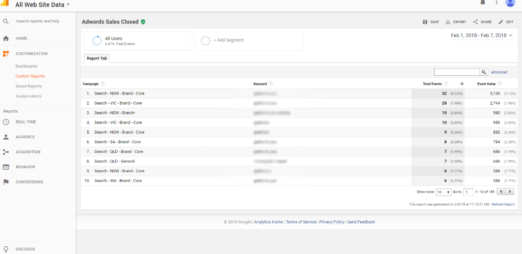Image resolution: width=522 pixels, height=254 pixels.
Task: Click the Google Analytics logo
Action: pos(5,3)
